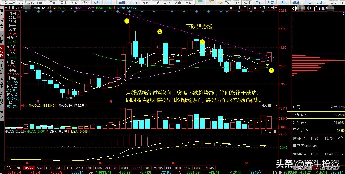This screenshot has width=345, height=174.
Task: Select the OBV indicator tab
Action: (187, 168)
